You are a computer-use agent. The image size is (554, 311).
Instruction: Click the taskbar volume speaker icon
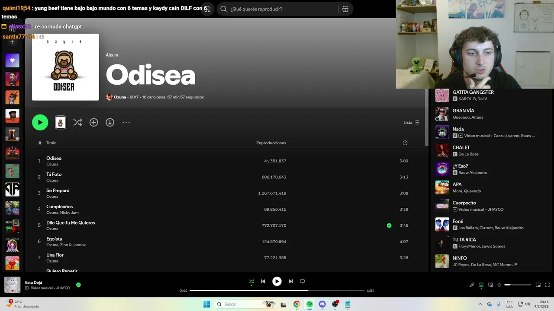pyautogui.click(x=527, y=304)
